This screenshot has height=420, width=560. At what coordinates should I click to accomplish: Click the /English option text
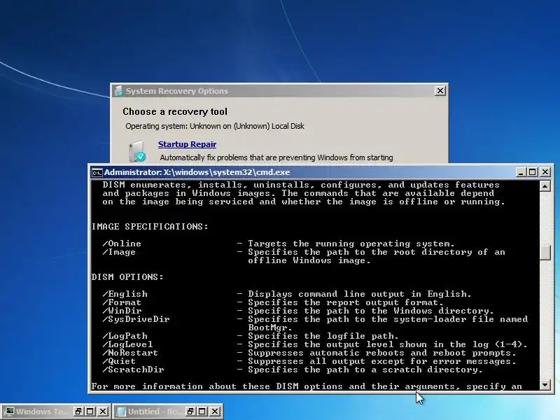coord(125,294)
